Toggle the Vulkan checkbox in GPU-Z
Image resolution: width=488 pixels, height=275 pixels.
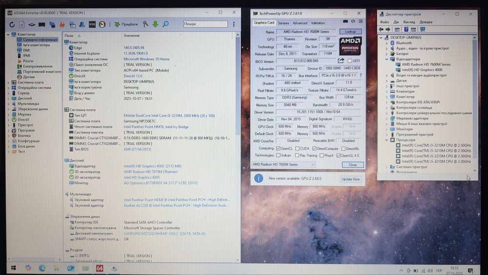(x=279, y=155)
